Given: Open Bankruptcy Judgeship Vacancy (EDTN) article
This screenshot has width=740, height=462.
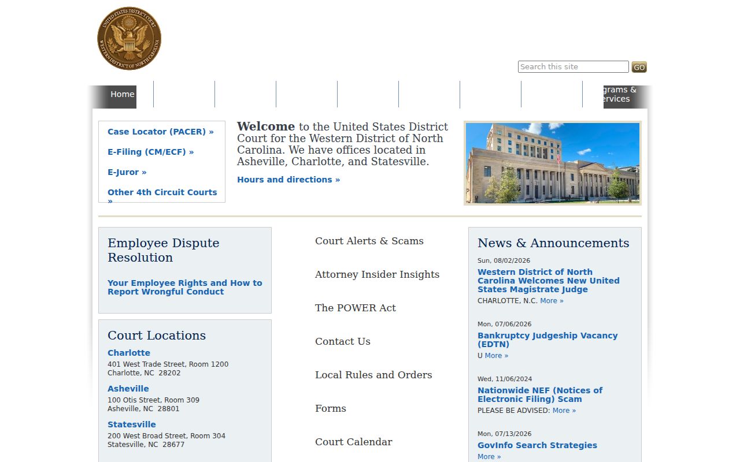Looking at the screenshot, I should (547, 340).
